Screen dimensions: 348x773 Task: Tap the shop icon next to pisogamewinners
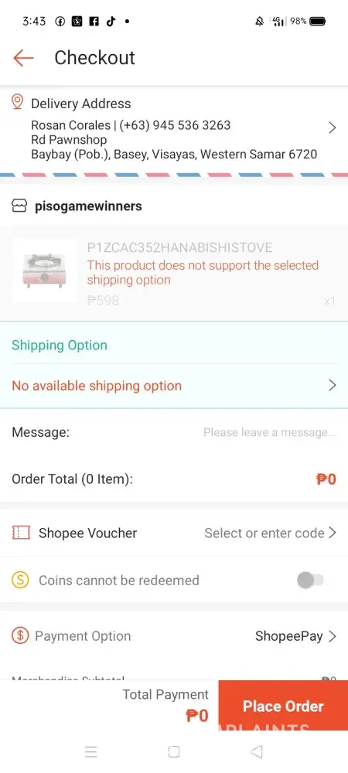(x=19, y=206)
